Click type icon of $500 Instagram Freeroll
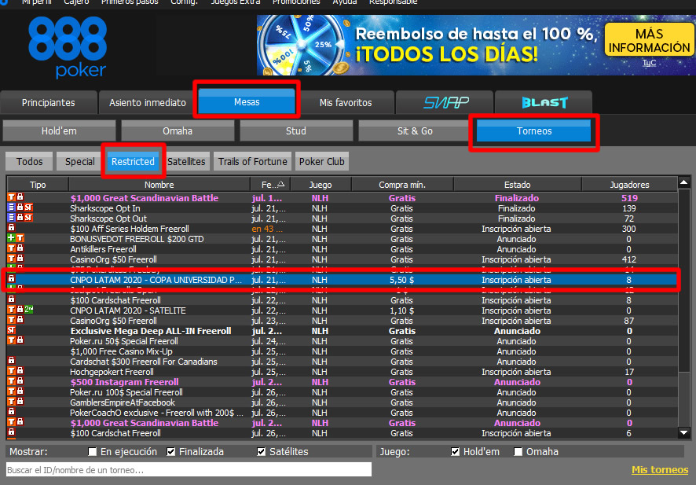 pyautogui.click(x=12, y=381)
